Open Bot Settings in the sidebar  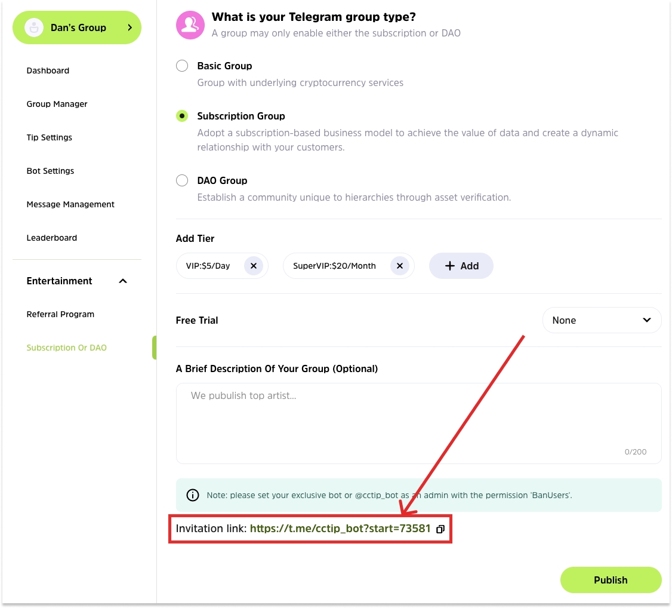(51, 171)
